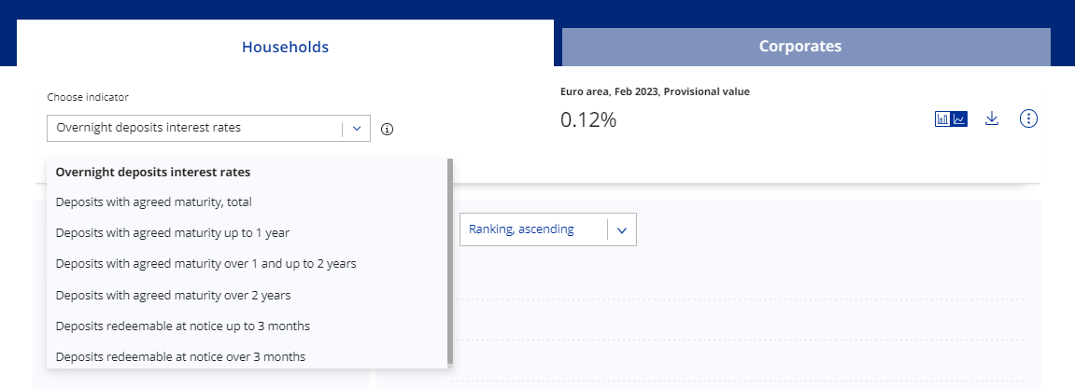Select agreed maturity over 1 and up to 2 years
Screen dimensions: 1075x389
[205, 264]
